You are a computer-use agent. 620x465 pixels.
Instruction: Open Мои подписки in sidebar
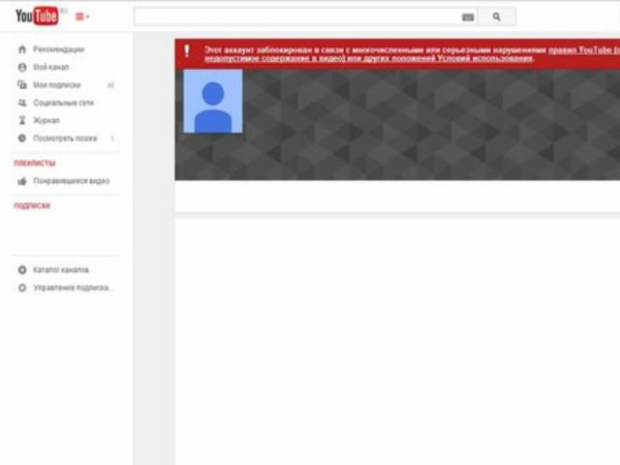coord(57,85)
